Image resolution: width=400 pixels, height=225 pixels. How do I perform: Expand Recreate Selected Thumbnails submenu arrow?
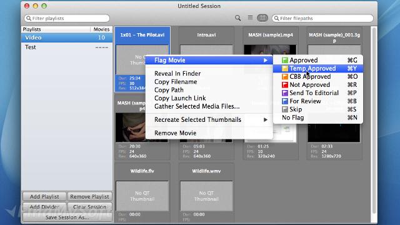click(x=265, y=119)
